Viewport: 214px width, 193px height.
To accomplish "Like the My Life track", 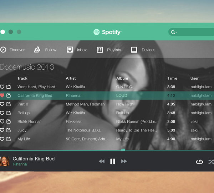I will (2, 139).
